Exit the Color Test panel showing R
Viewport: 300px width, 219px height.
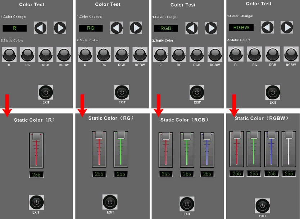[46, 92]
